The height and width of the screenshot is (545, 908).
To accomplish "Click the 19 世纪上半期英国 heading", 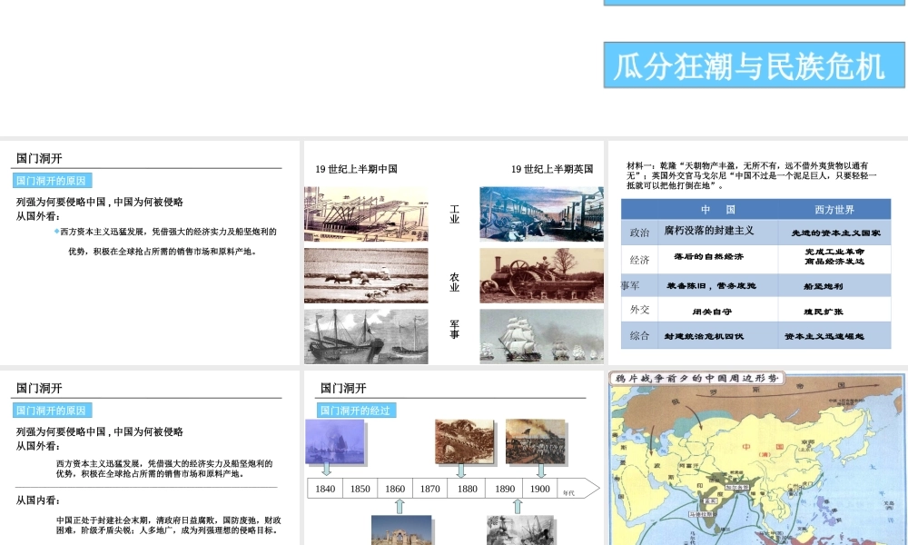I will (x=552, y=169).
